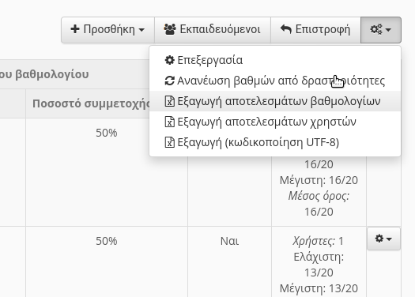This screenshot has width=415, height=297.
Task: Click the Excel file icon for χρηστών export
Action: 170,122
